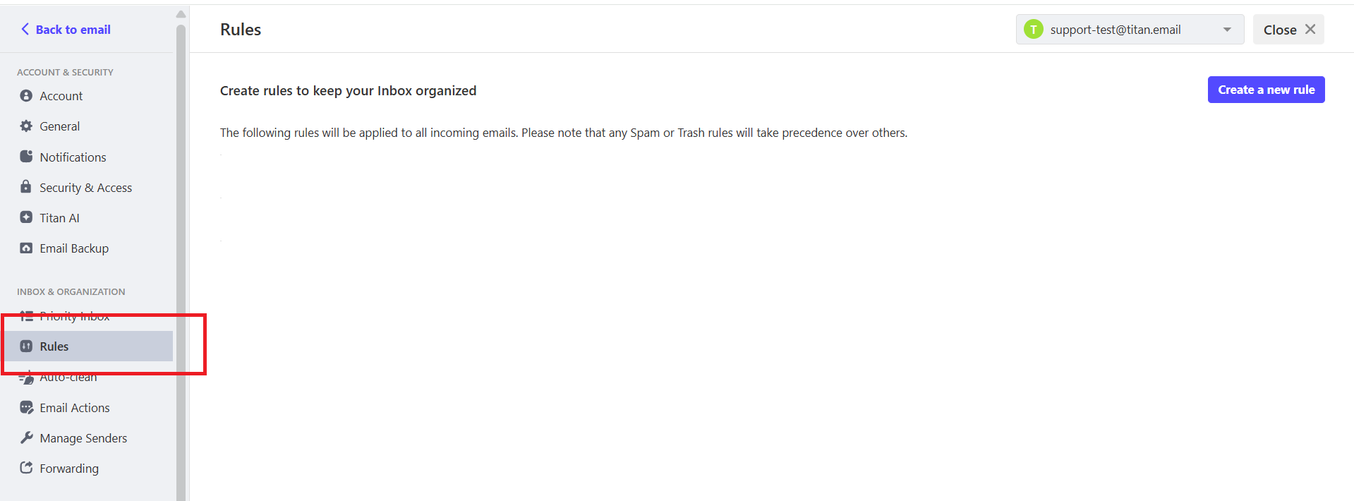Click the Rules icon in sidebar
Image resolution: width=1354 pixels, height=501 pixels.
26,346
